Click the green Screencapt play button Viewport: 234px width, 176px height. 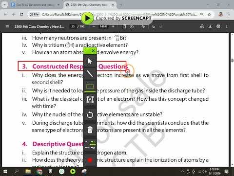tap(87, 18)
